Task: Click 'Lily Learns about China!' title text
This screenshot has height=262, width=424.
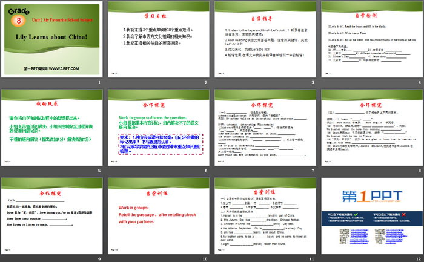Action: pos(51,37)
